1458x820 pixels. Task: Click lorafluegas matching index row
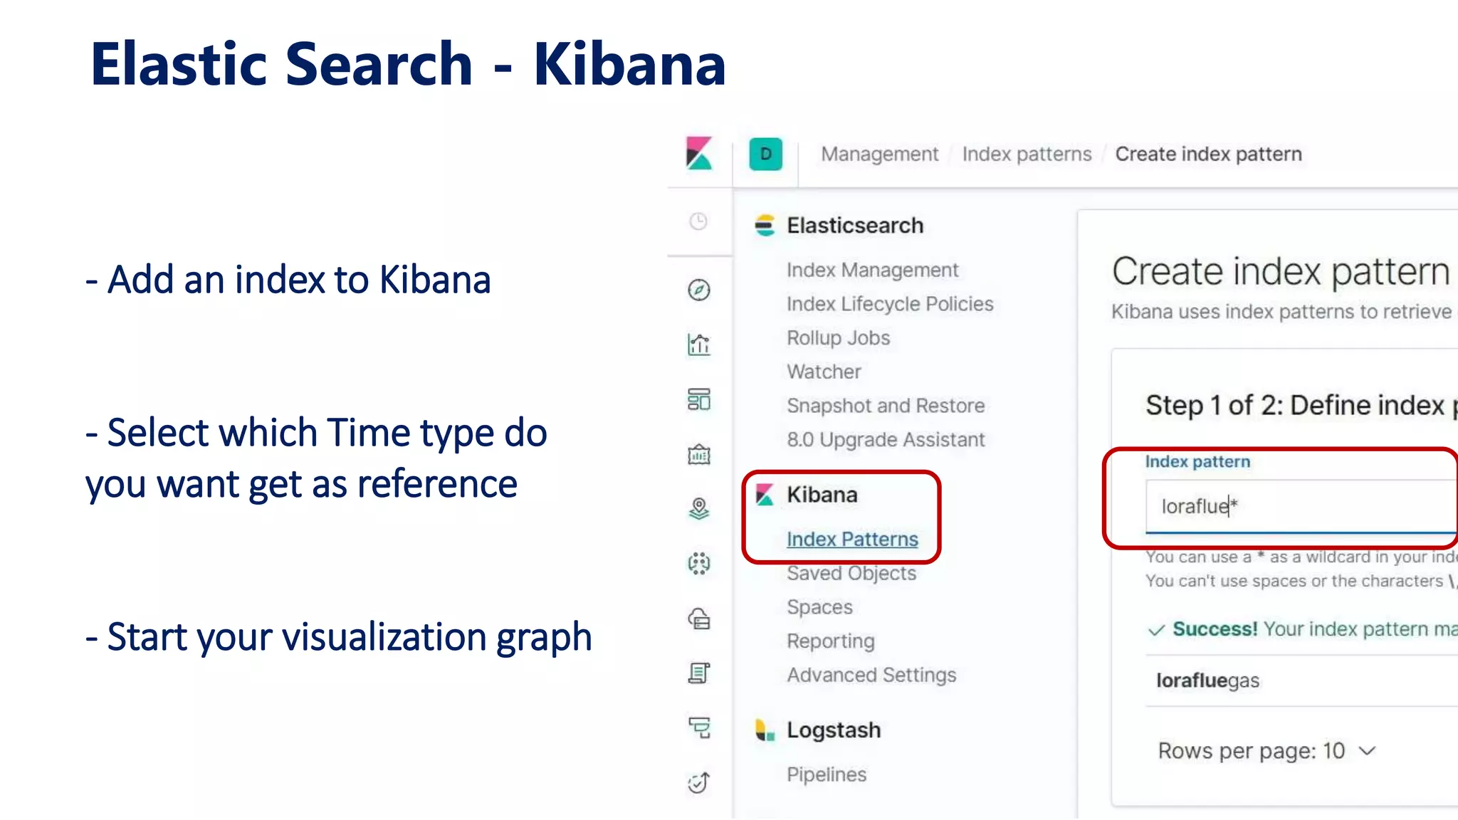[1301, 680]
